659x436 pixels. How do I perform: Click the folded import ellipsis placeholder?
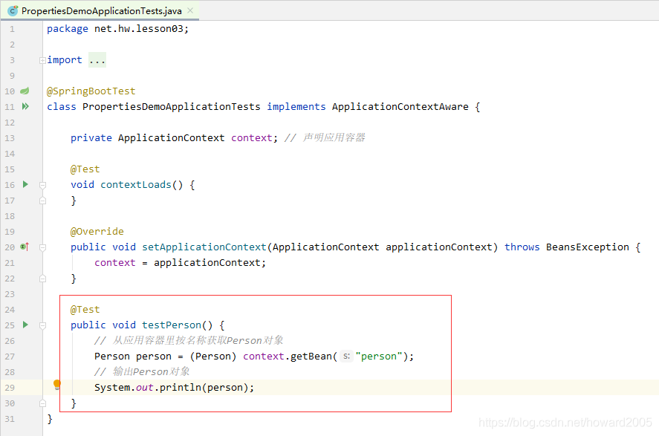click(97, 60)
